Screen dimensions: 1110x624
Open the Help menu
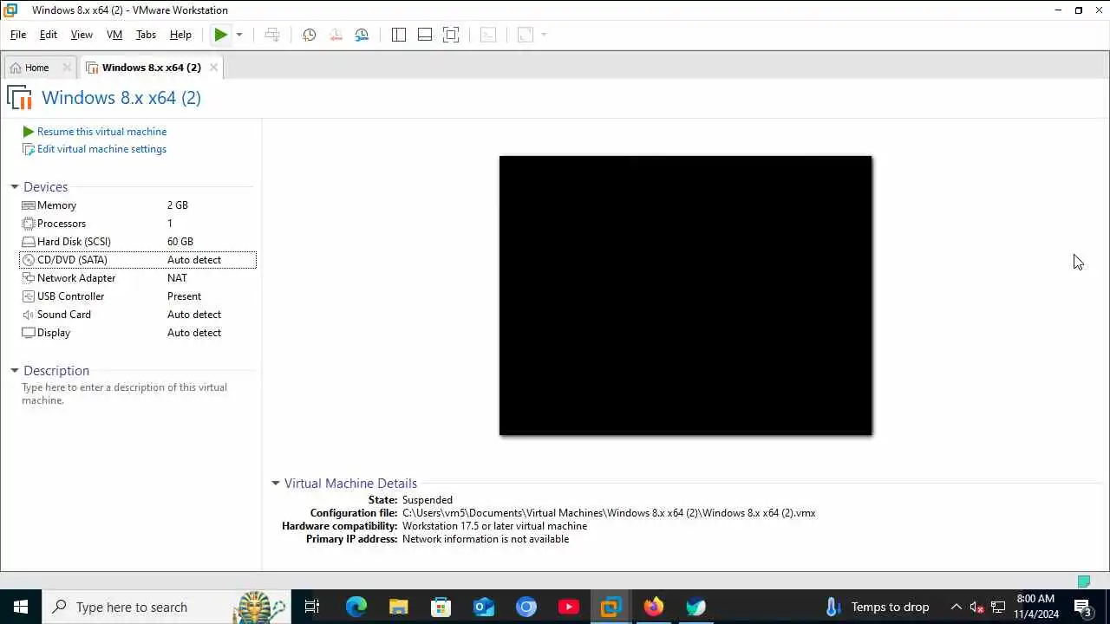click(x=180, y=35)
